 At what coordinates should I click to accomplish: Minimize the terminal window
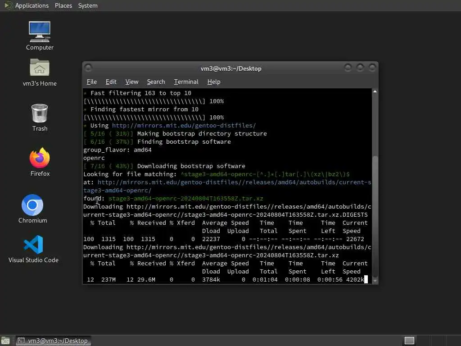(348, 68)
